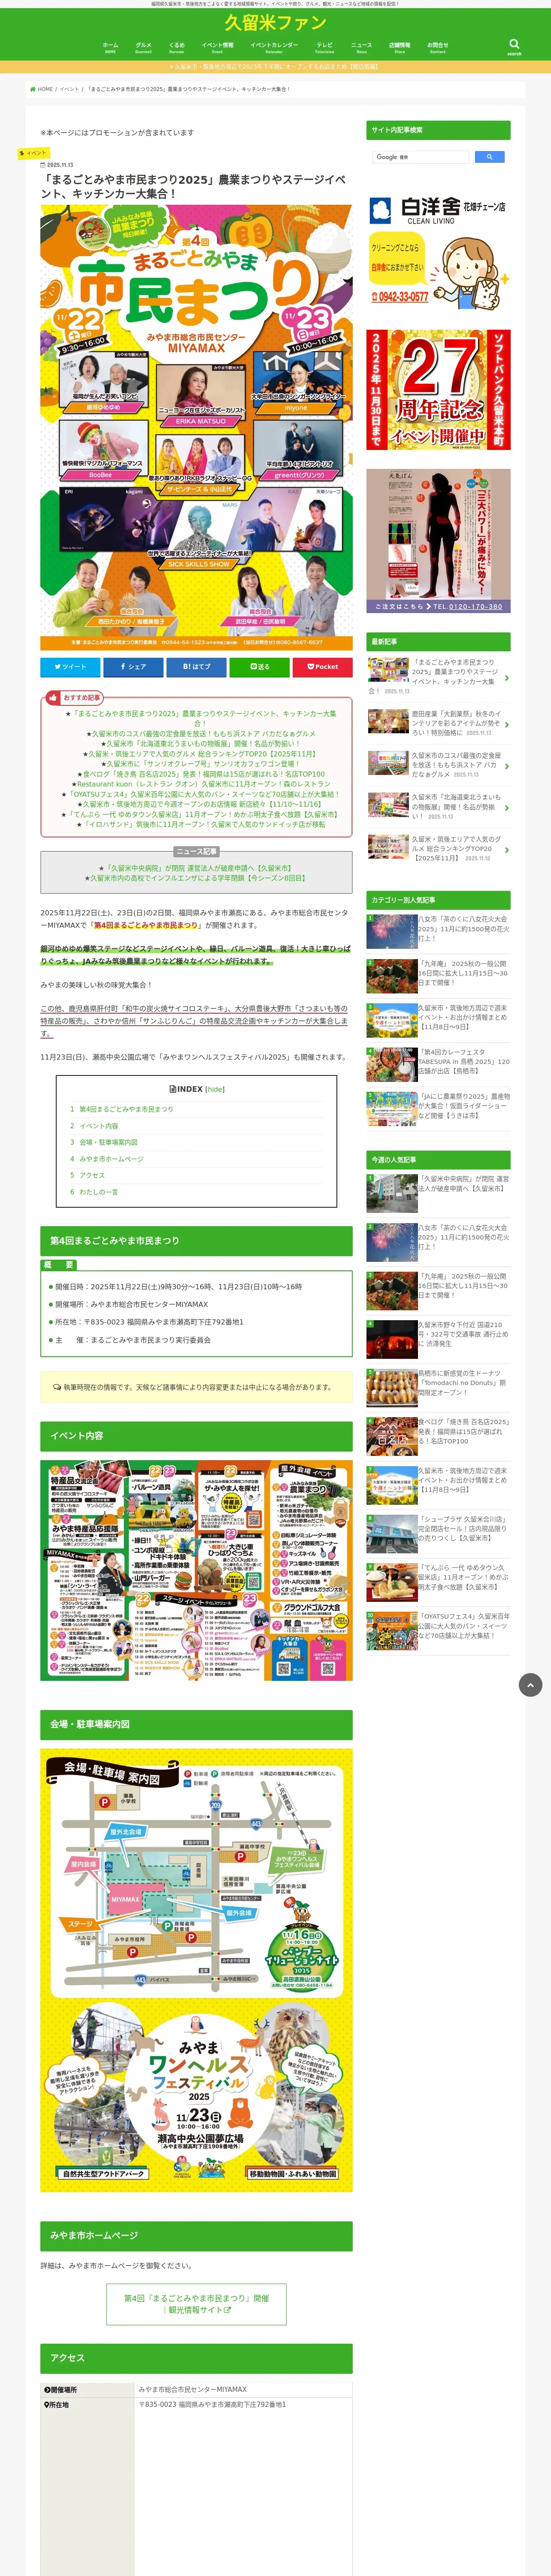Open latest article 鹿田産業 大創業祭
This screenshot has height=2576, width=551.
[x=438, y=723]
